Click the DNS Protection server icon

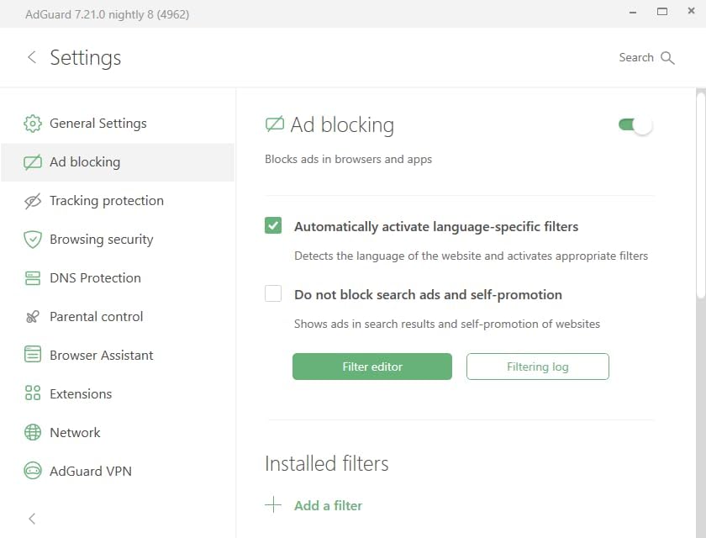point(33,278)
